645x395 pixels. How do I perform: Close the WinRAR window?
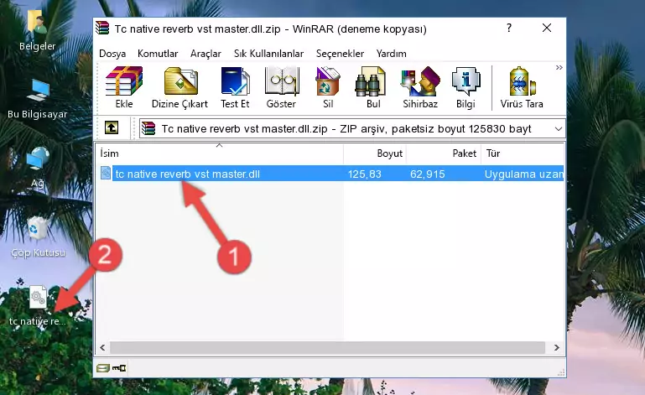tap(547, 28)
